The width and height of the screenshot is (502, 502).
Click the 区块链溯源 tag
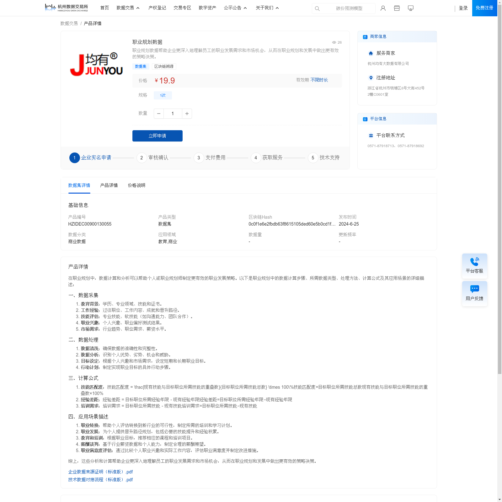click(x=164, y=67)
